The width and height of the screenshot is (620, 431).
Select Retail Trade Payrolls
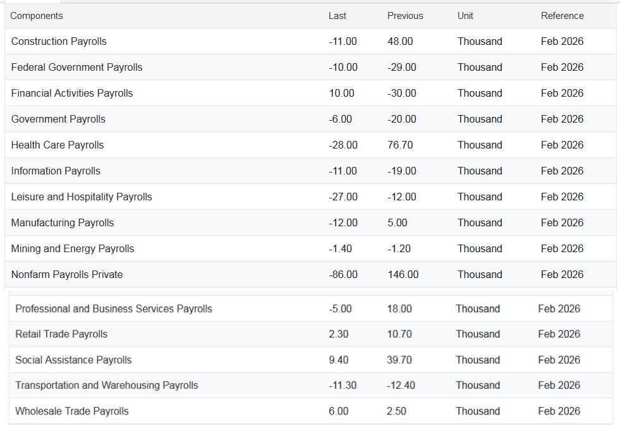point(61,334)
